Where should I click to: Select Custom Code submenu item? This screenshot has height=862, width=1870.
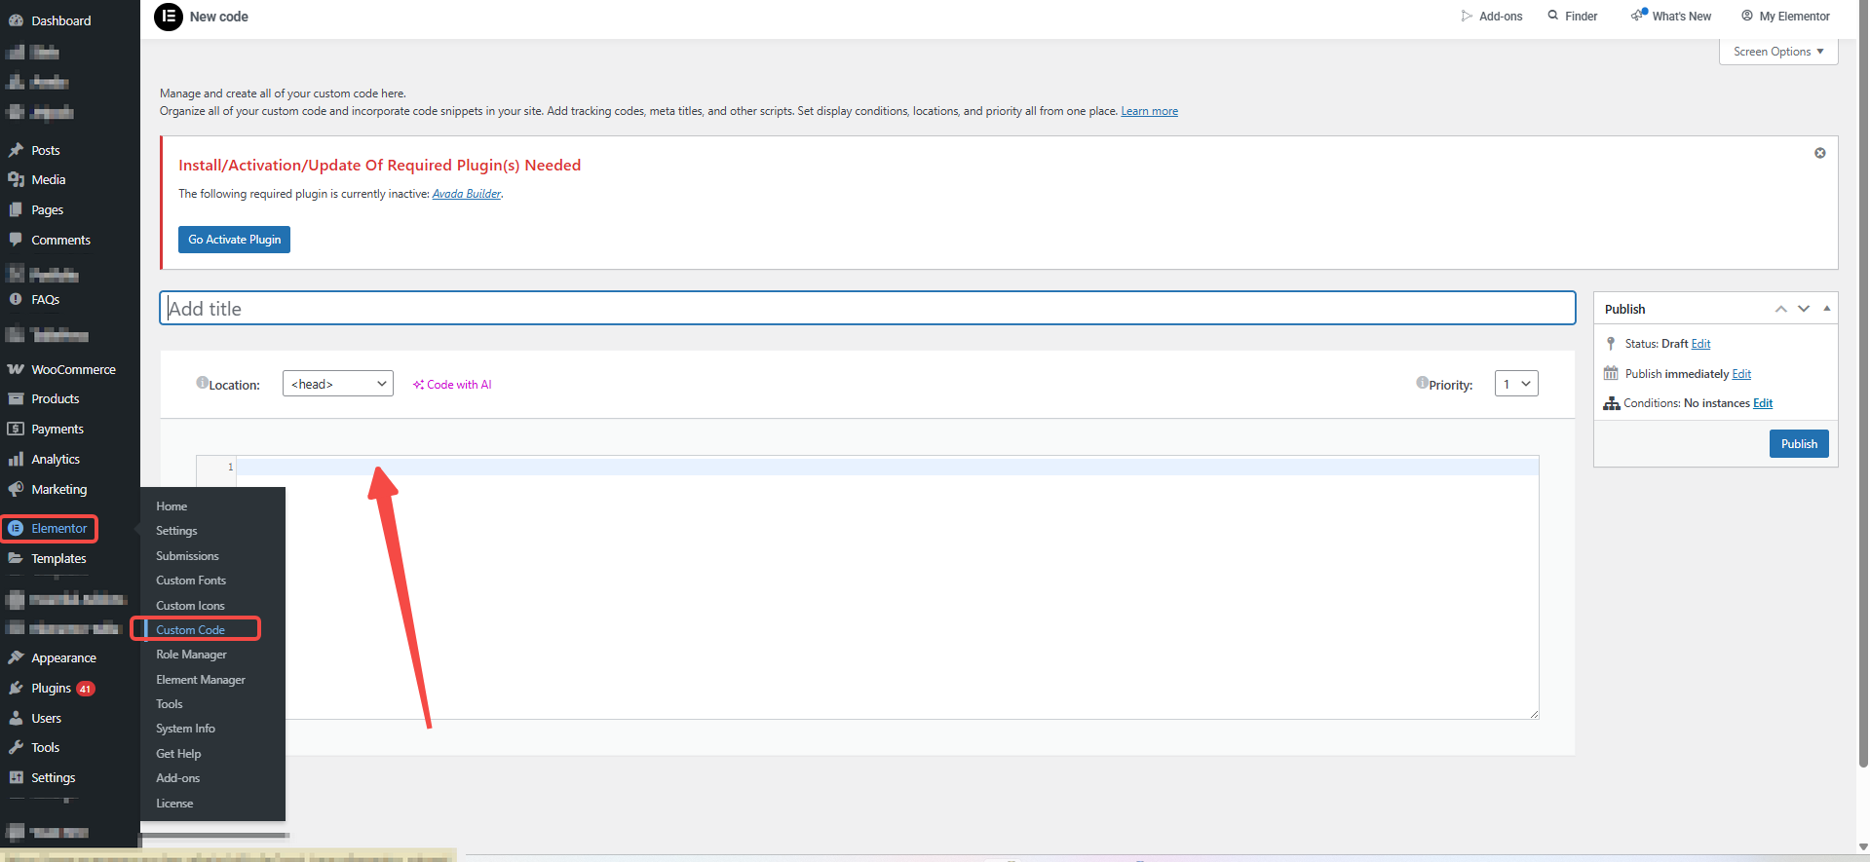(x=190, y=630)
